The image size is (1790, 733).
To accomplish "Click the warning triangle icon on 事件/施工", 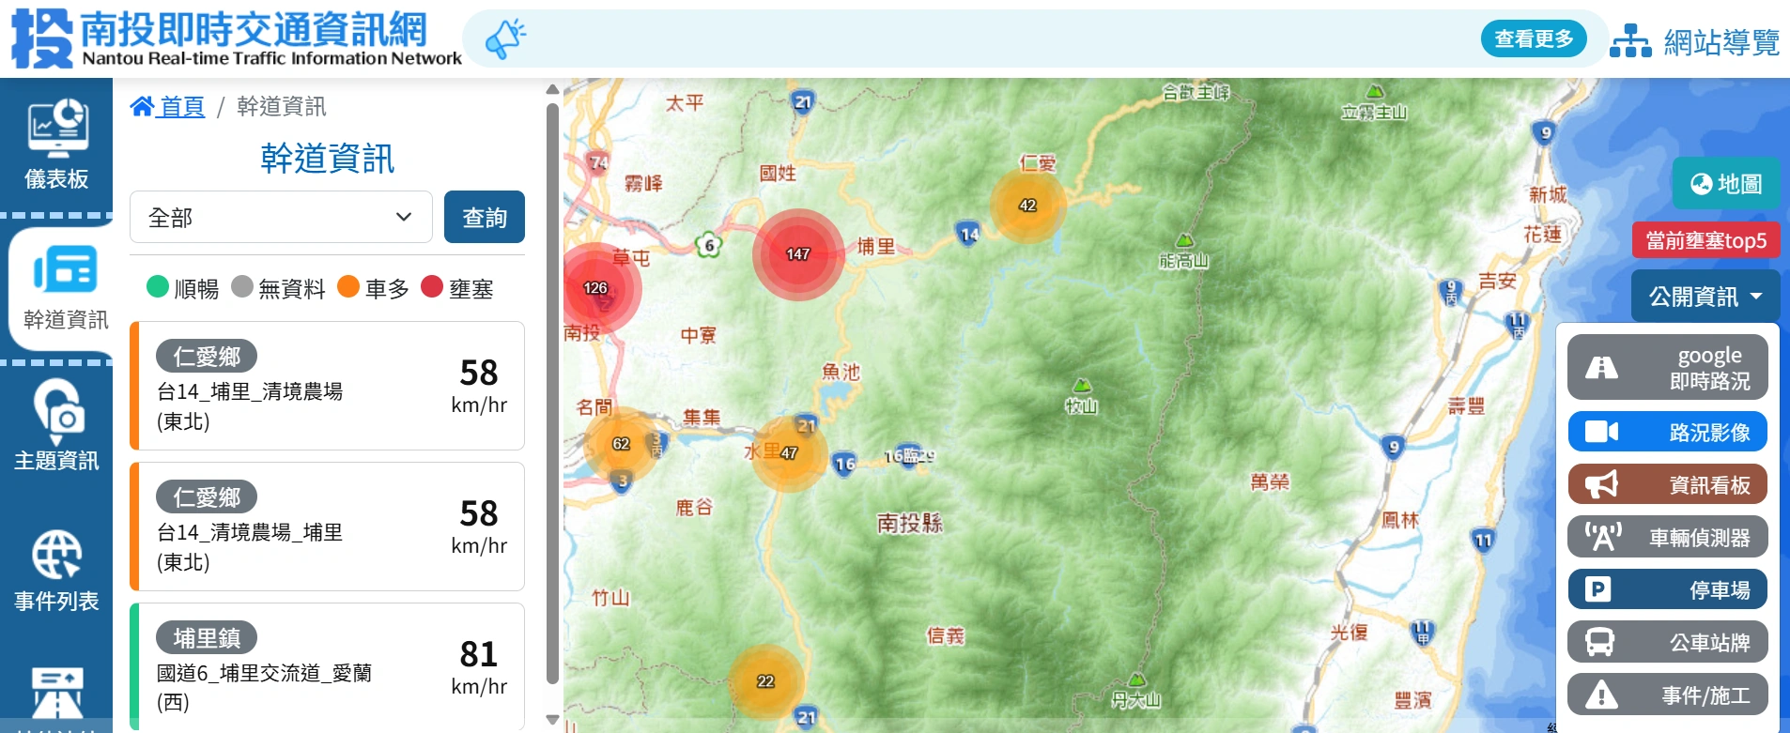I will click(1601, 695).
